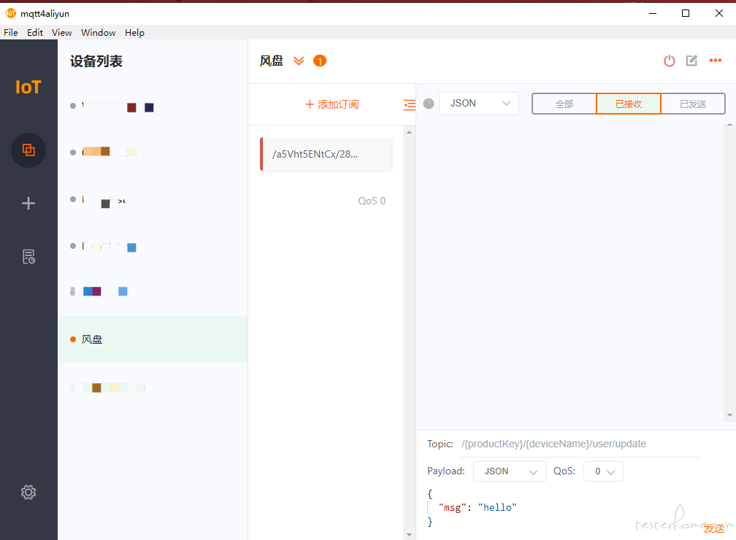
Task: Open the Edit menu
Action: (x=35, y=32)
